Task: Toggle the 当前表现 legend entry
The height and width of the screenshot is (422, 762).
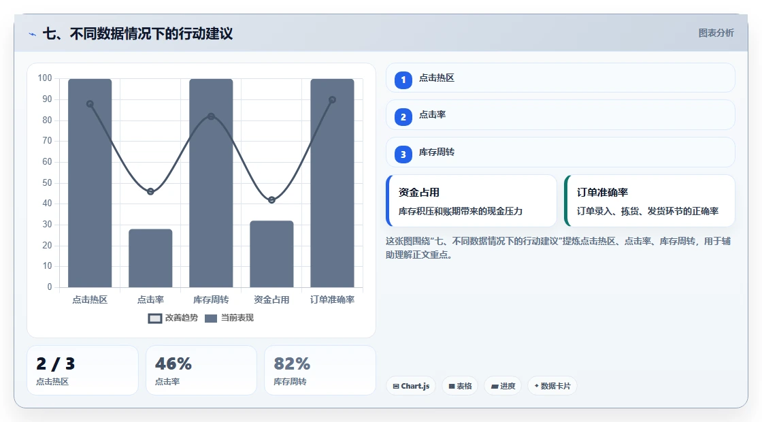Action: [229, 318]
